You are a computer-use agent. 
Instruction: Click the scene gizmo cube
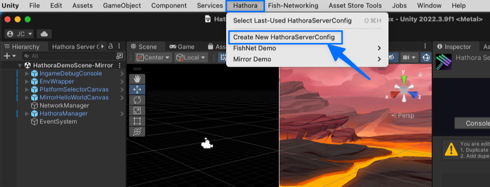pyautogui.click(x=404, y=90)
